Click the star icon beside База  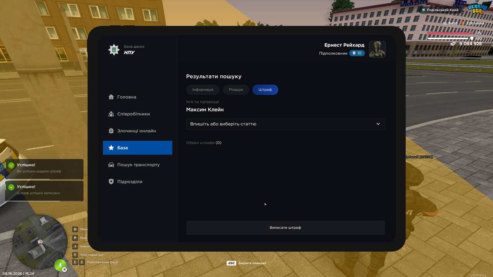pyautogui.click(x=111, y=148)
